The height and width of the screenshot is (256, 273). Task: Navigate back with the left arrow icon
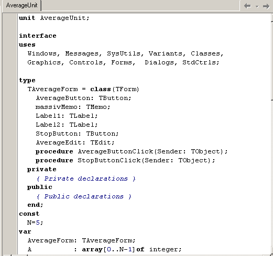(x=247, y=6)
